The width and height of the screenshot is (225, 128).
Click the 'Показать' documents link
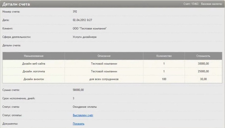point(78,124)
